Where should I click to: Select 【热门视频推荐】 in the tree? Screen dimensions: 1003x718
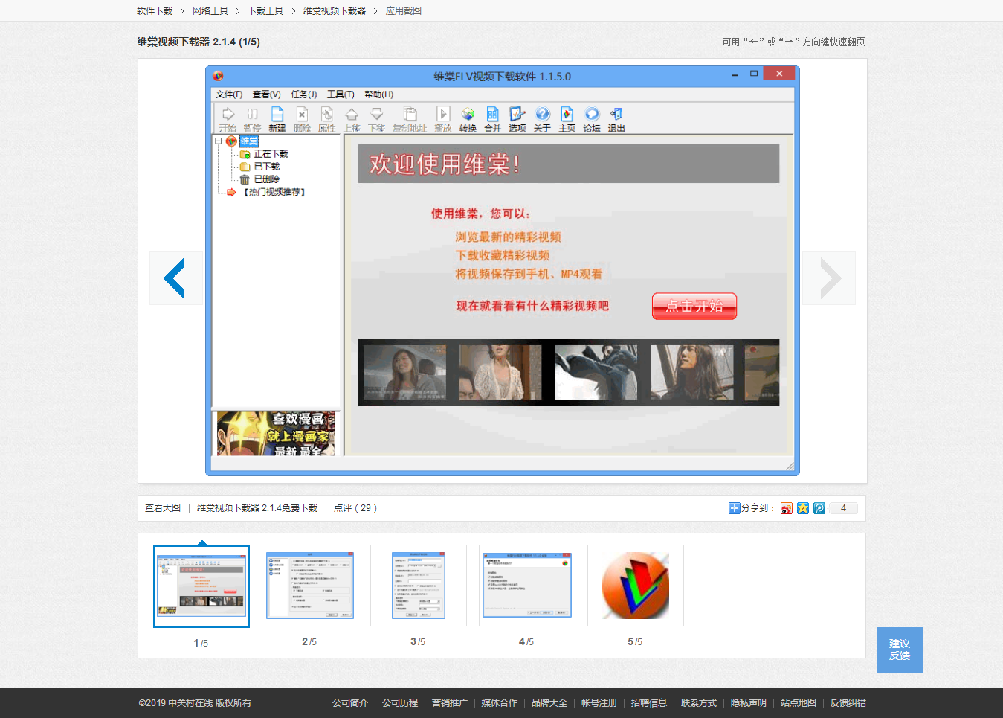pyautogui.click(x=274, y=192)
